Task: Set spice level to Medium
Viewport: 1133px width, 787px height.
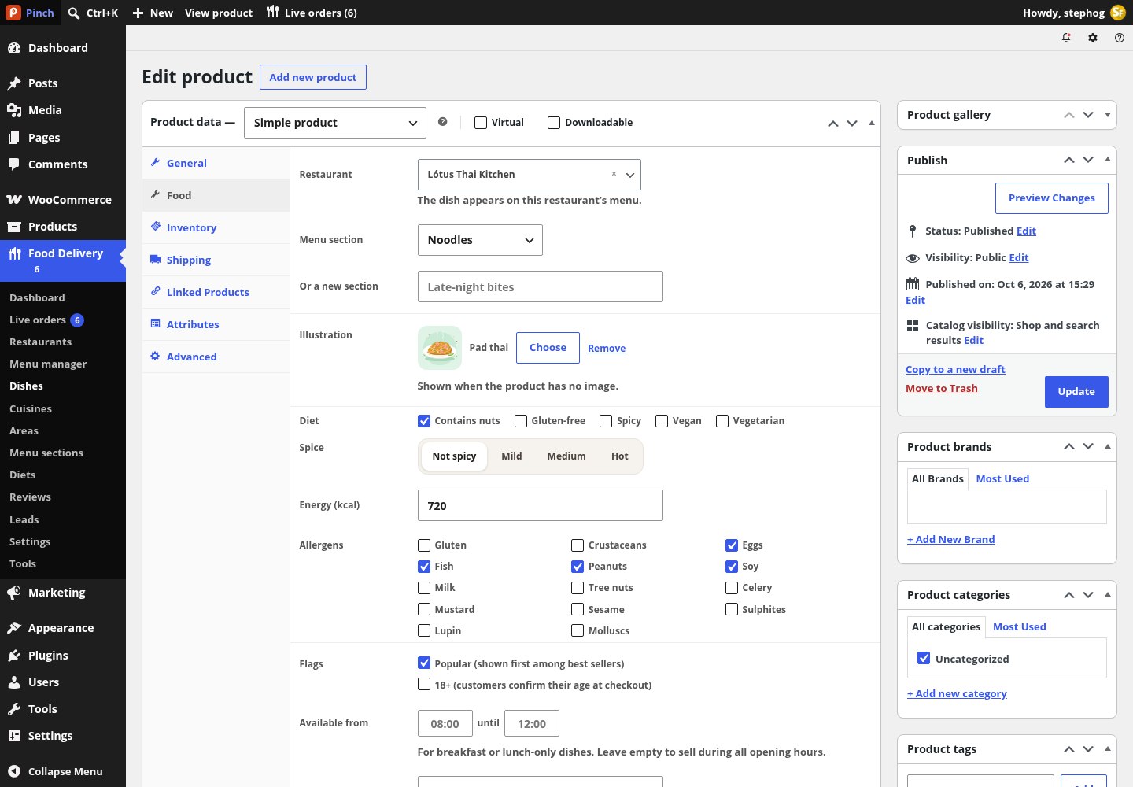Action: coord(566,456)
